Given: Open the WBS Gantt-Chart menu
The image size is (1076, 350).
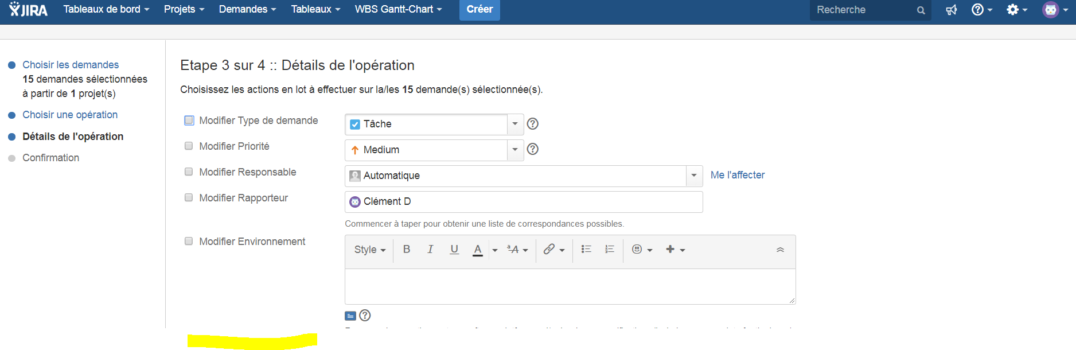Looking at the screenshot, I should click(x=398, y=9).
